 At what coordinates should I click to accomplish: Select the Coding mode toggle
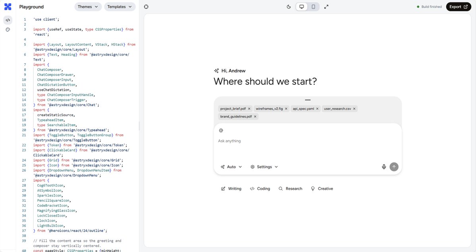pyautogui.click(x=260, y=189)
